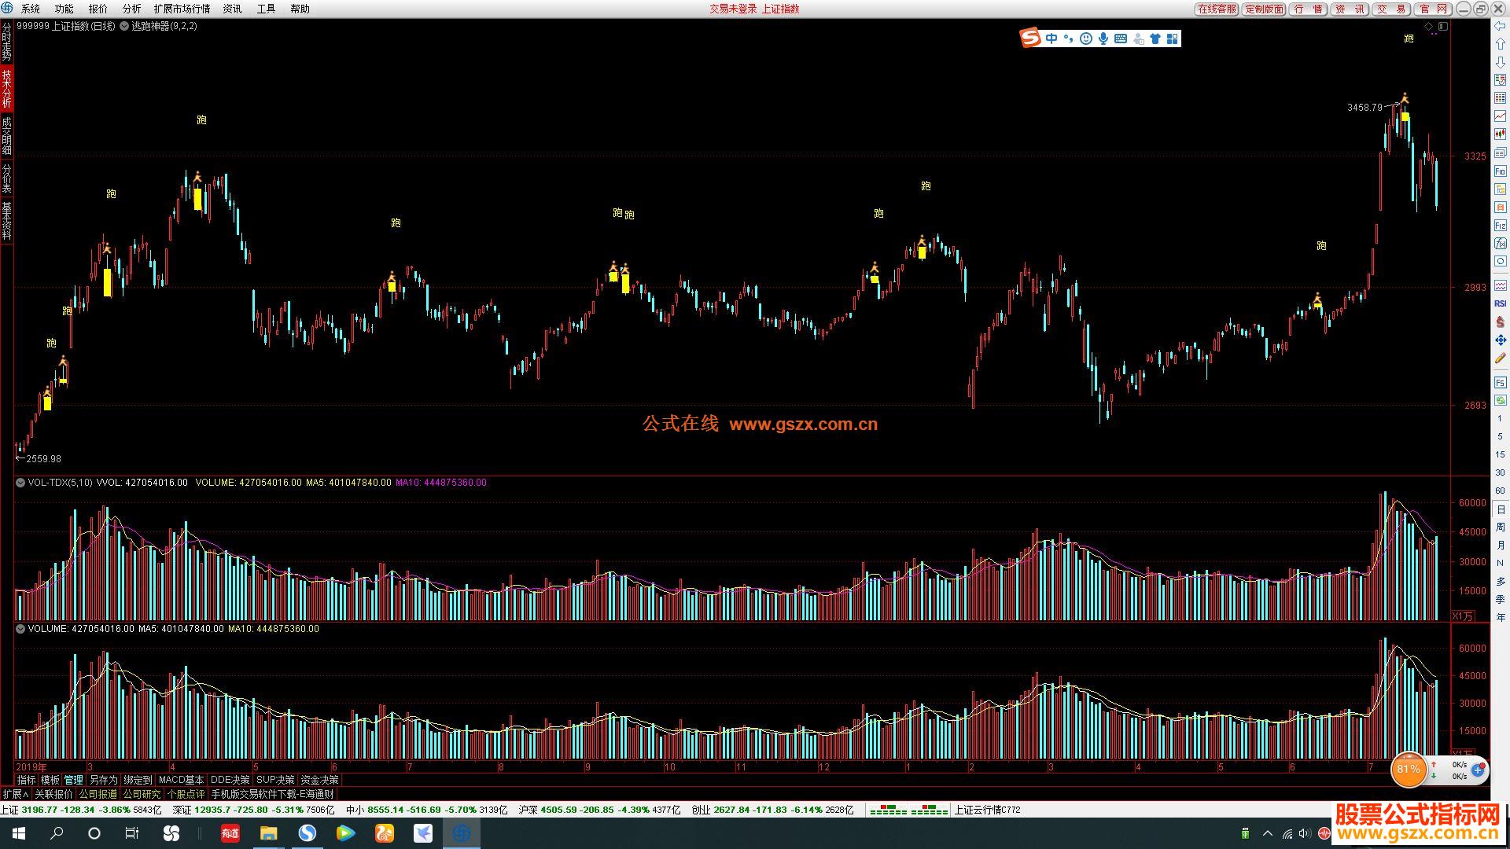Click the 定制版面 button
1510x849 pixels.
pyautogui.click(x=1264, y=9)
